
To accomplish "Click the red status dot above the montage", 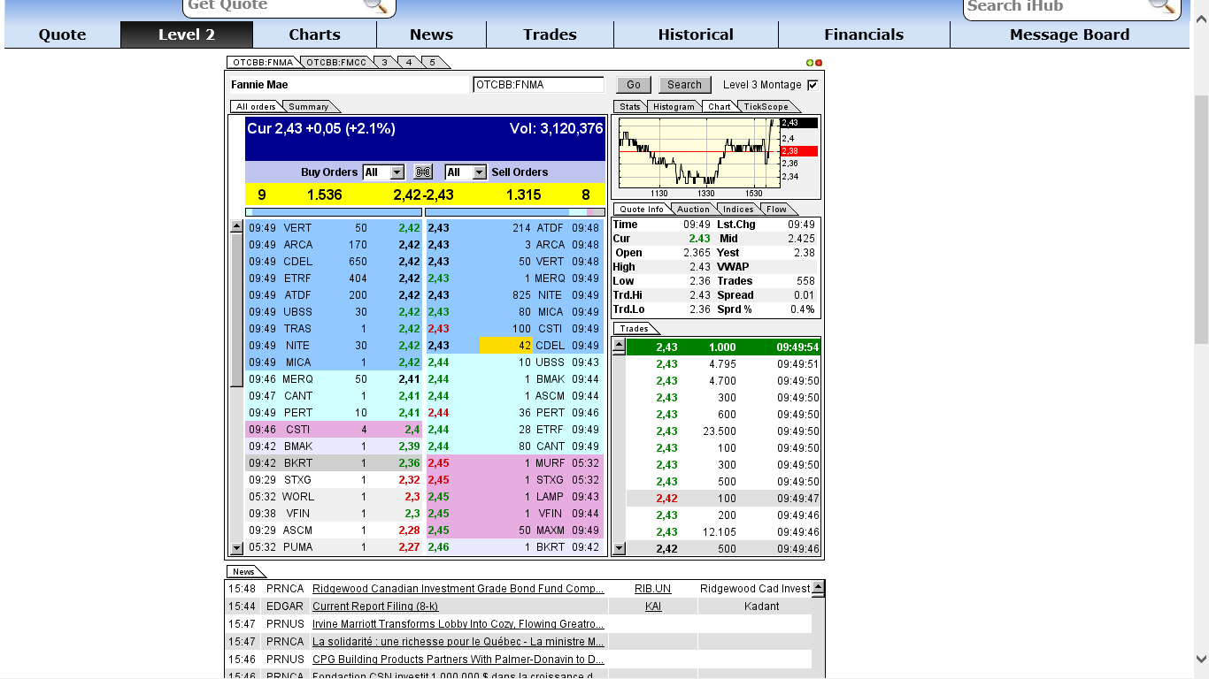I will pyautogui.click(x=820, y=62).
